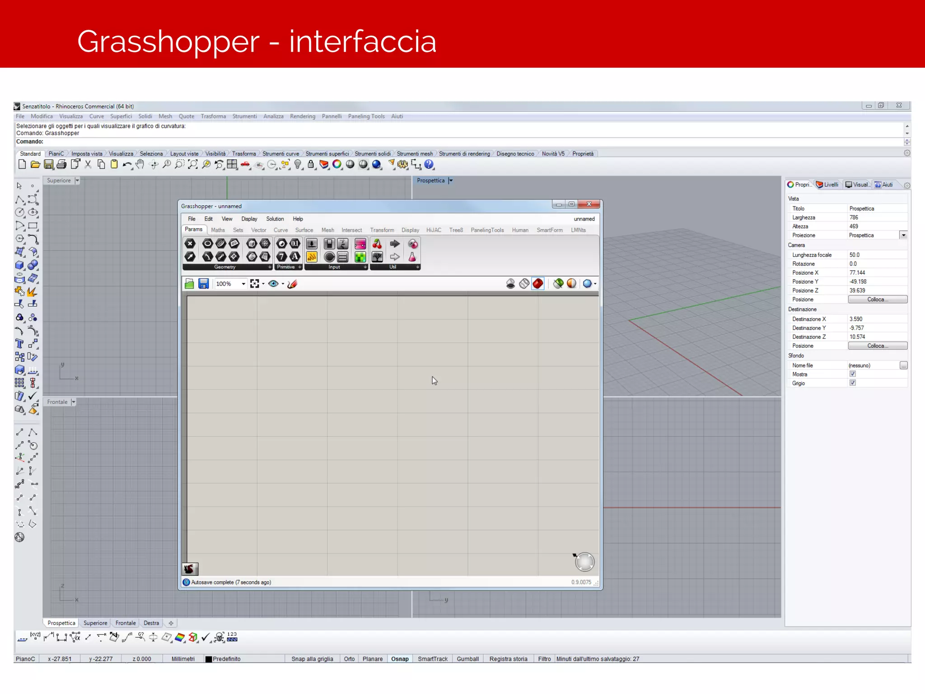Viewport: 925px width, 694px height.
Task: Select Grasshopper Integer 7 parameter icon
Action: pos(282,257)
